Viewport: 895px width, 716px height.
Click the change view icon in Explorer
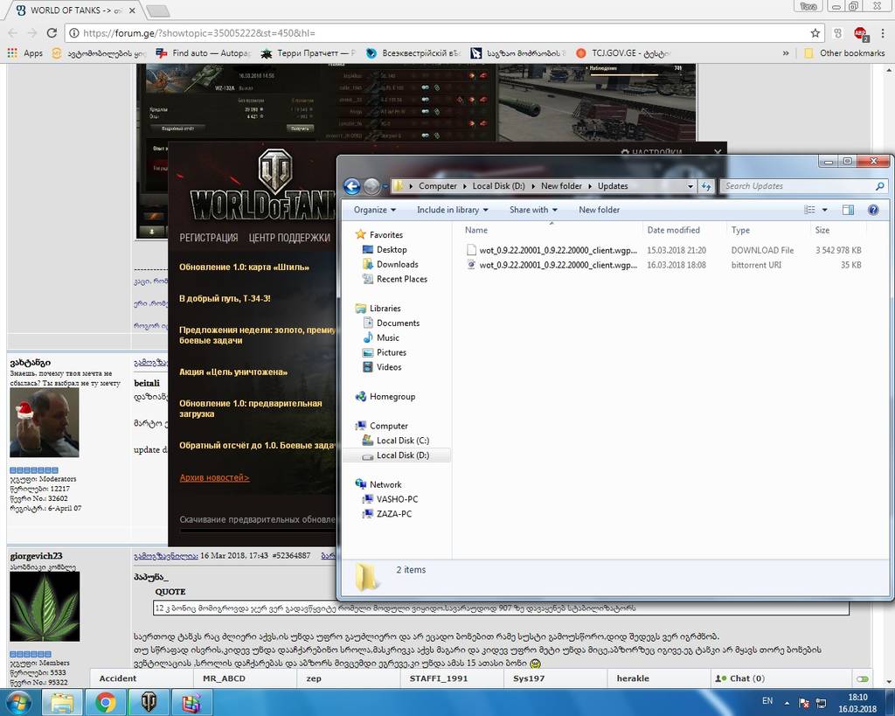coord(809,210)
